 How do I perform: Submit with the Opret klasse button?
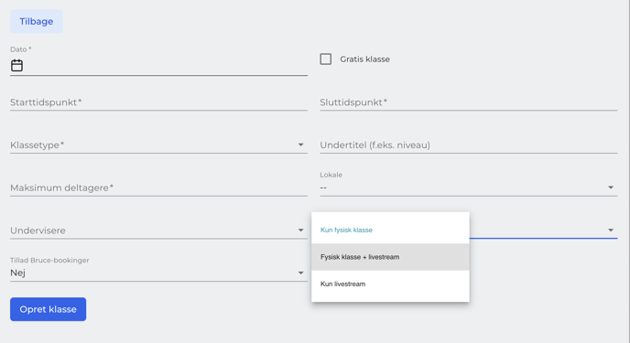49,309
